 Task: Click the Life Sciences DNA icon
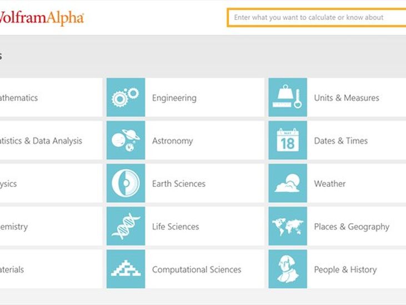tap(126, 226)
